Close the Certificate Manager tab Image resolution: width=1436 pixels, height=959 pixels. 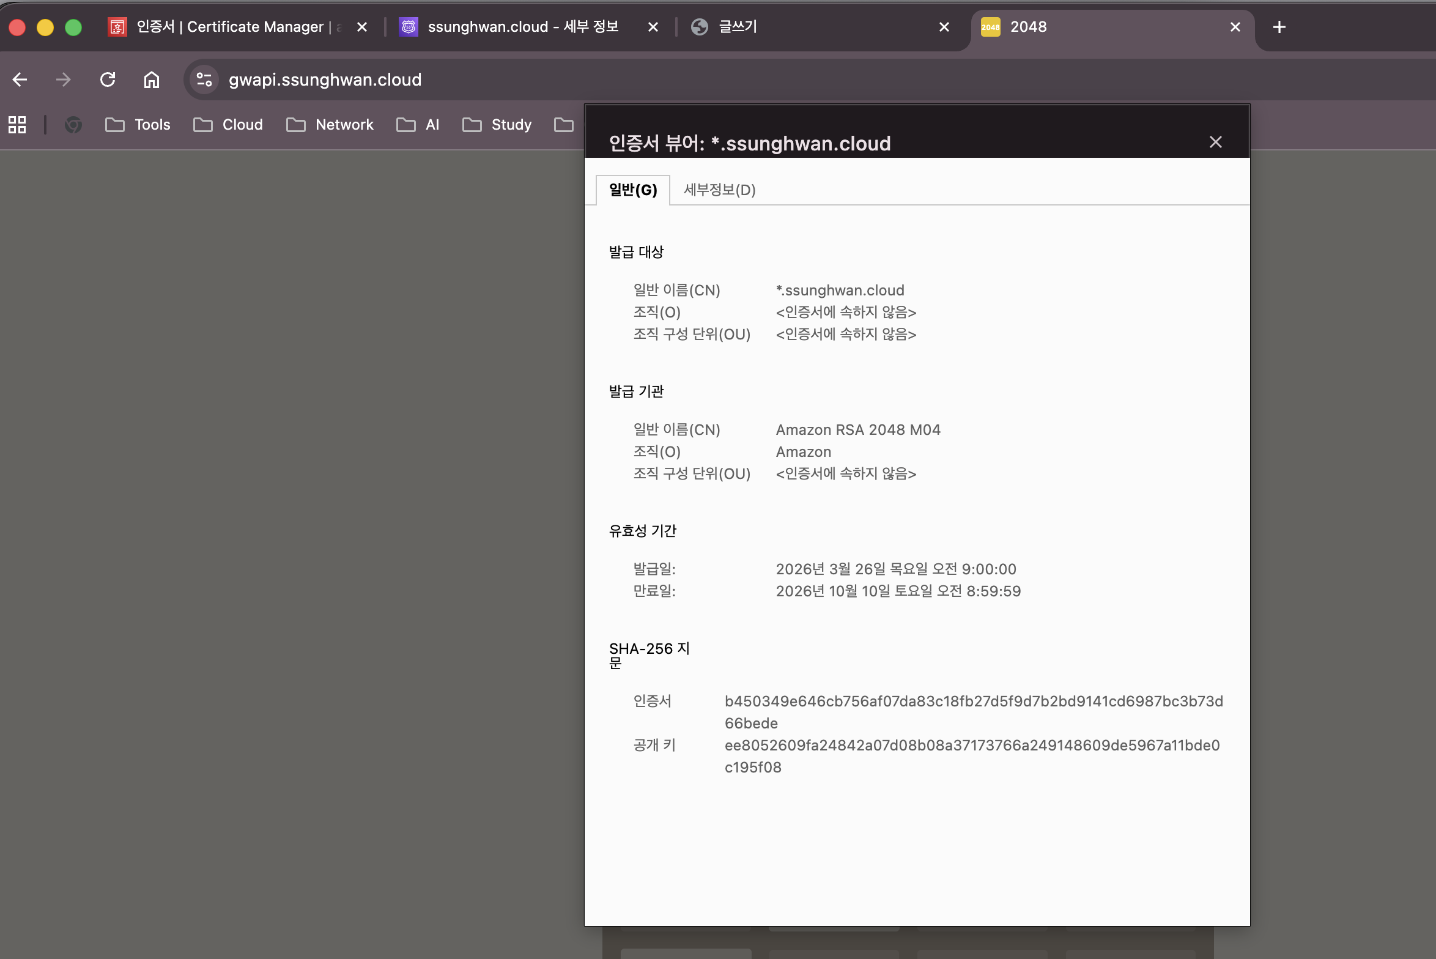pos(362,27)
